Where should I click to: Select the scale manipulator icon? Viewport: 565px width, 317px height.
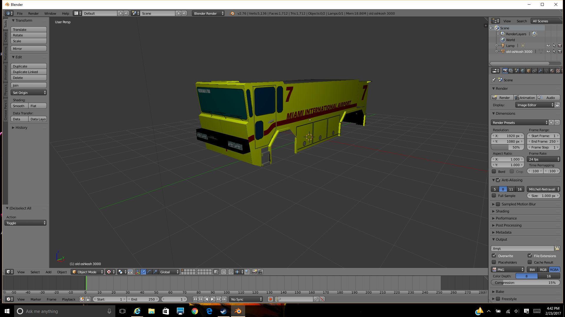[x=155, y=272]
